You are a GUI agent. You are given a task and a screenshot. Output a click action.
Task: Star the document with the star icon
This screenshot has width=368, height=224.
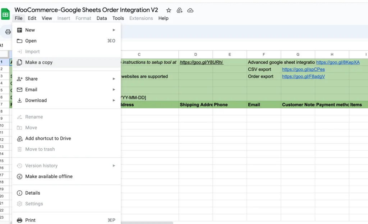[169, 10]
